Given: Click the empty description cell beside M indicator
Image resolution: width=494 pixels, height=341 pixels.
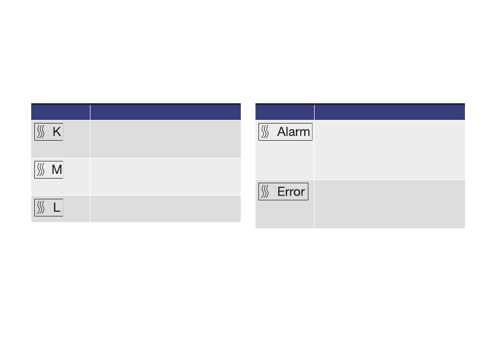Looking at the screenshot, I should click(165, 177).
